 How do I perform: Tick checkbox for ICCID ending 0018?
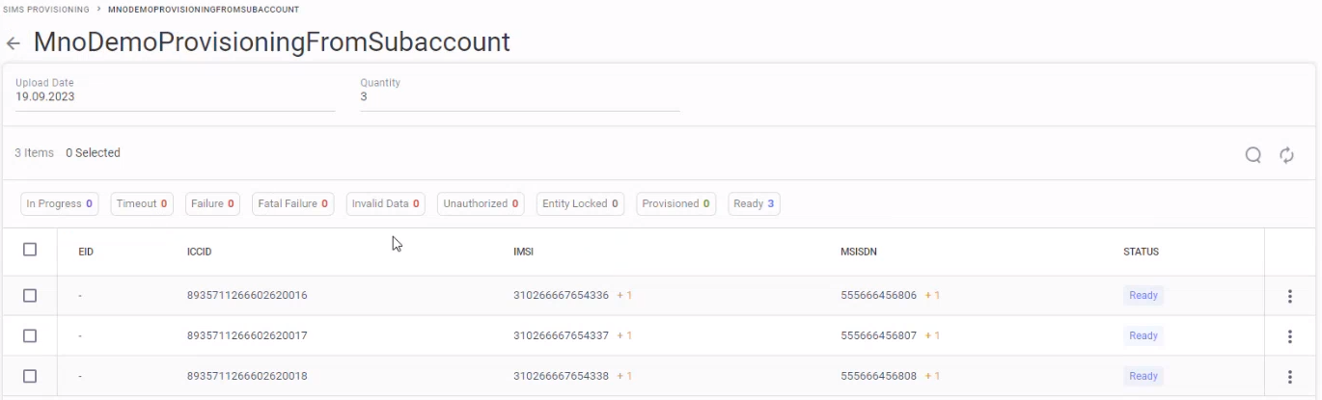click(x=30, y=376)
